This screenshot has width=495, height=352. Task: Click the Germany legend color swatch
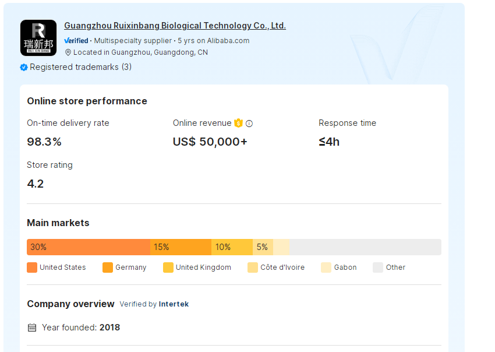pos(108,267)
